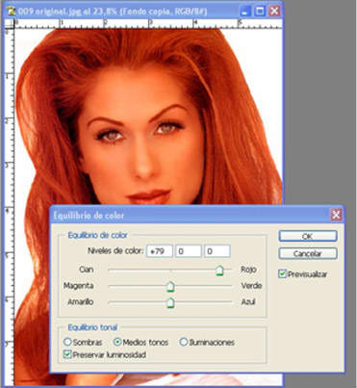Viewport: 357px width, 388px height.
Task: Click the Azul label
Action: pos(248,301)
